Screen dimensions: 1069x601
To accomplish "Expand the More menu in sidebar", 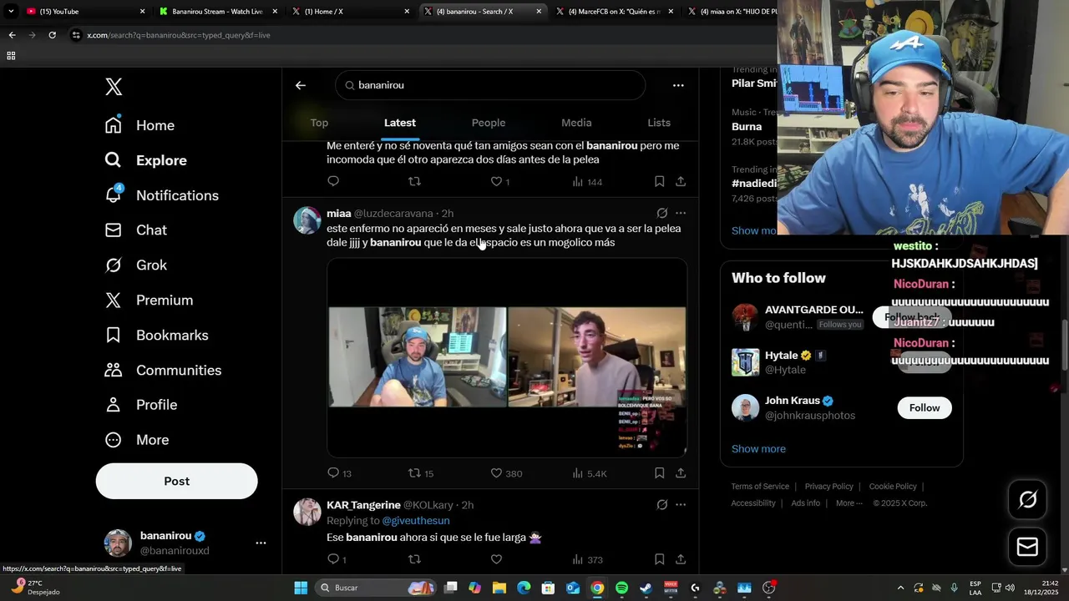I will point(137,440).
